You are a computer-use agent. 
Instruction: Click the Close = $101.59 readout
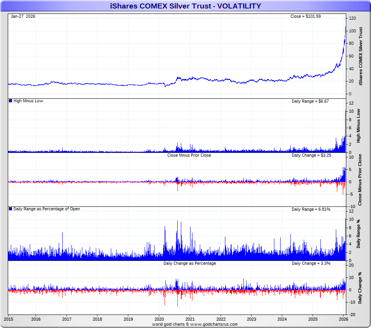(x=305, y=16)
